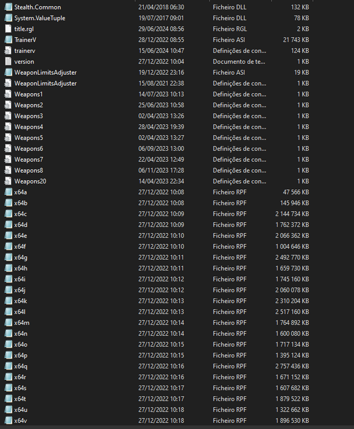
Task: Click the size value 1 896 530 KB
Action: pos(292,420)
